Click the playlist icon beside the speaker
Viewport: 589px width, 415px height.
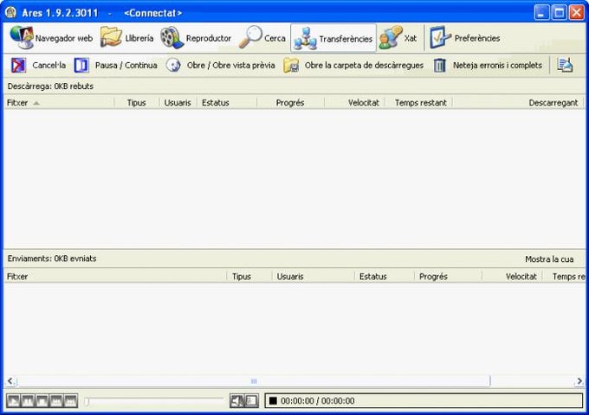(x=251, y=401)
